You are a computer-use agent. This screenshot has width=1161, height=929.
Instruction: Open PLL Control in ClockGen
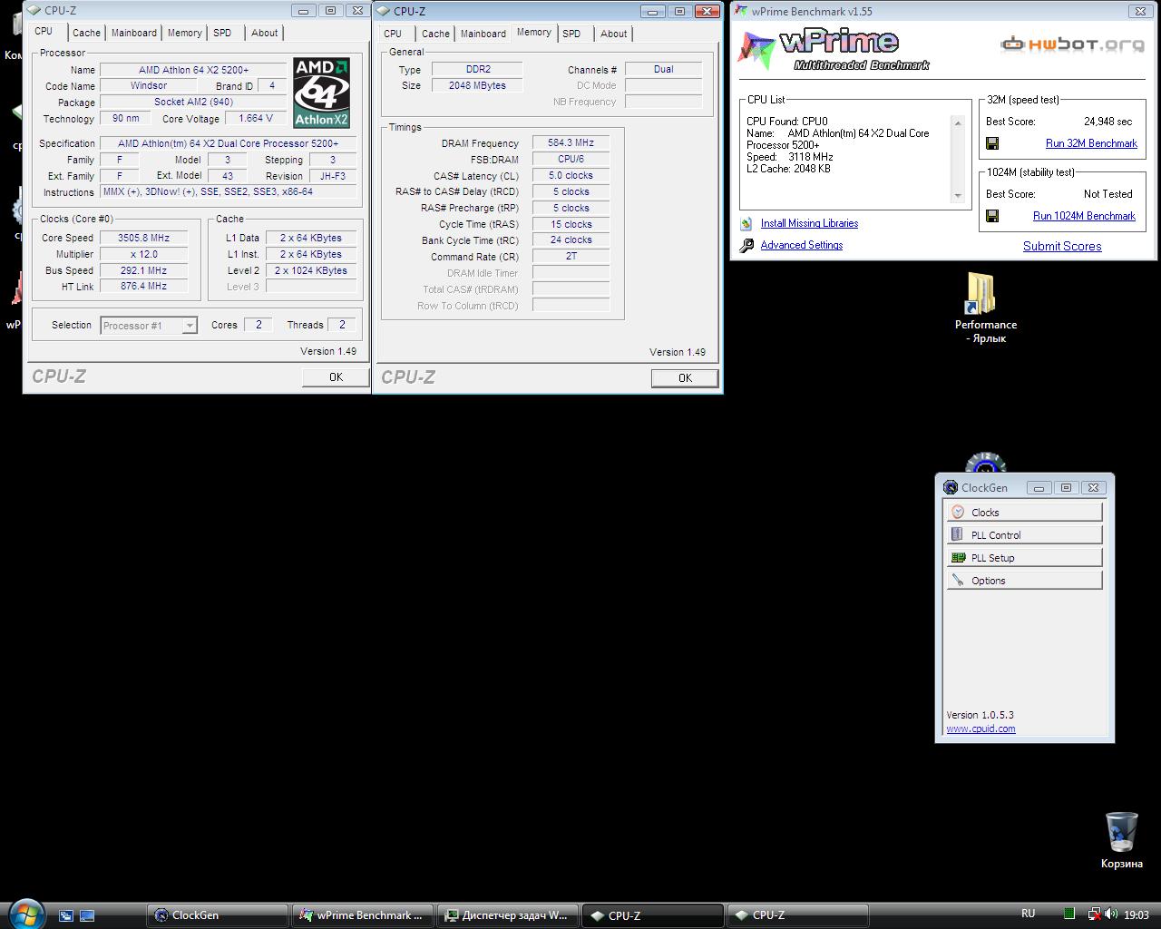click(1024, 534)
